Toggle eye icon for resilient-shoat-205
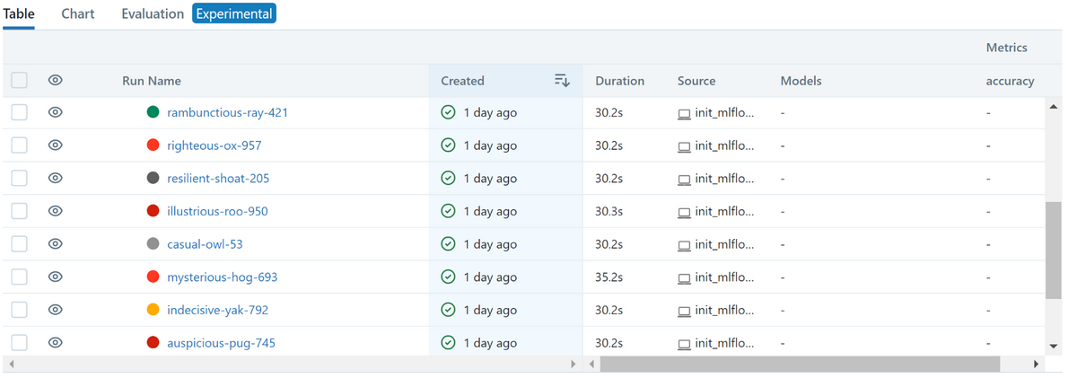Viewport: 1077px width, 378px height. [55, 178]
